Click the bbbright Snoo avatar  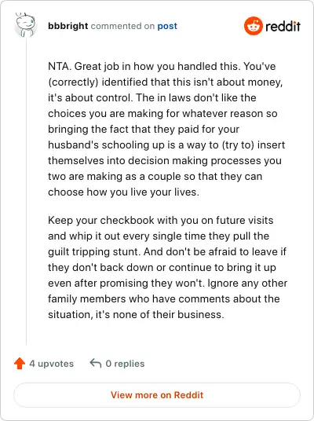click(25, 24)
